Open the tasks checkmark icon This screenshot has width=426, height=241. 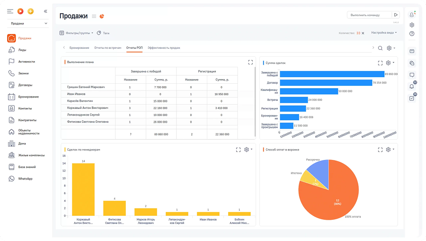tap(412, 98)
